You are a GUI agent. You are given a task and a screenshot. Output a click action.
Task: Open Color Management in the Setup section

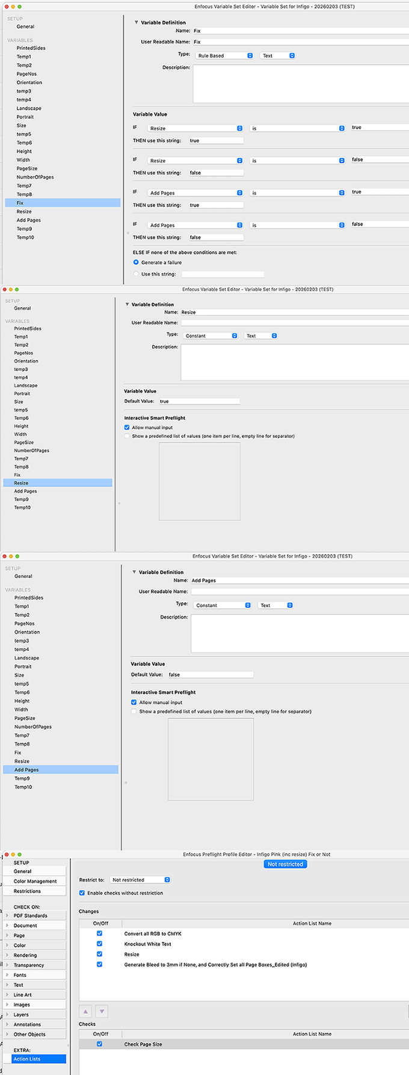35,881
